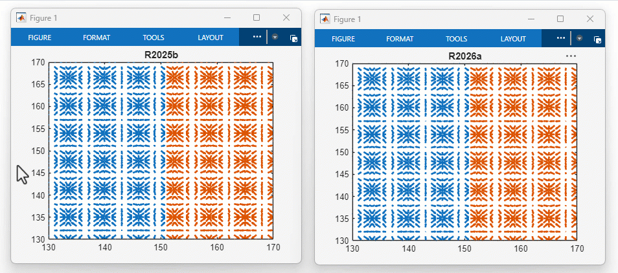The width and height of the screenshot is (618, 273).
Task: Click MATLAB logo icon in left figure title bar
Action: pyautogui.click(x=21, y=18)
